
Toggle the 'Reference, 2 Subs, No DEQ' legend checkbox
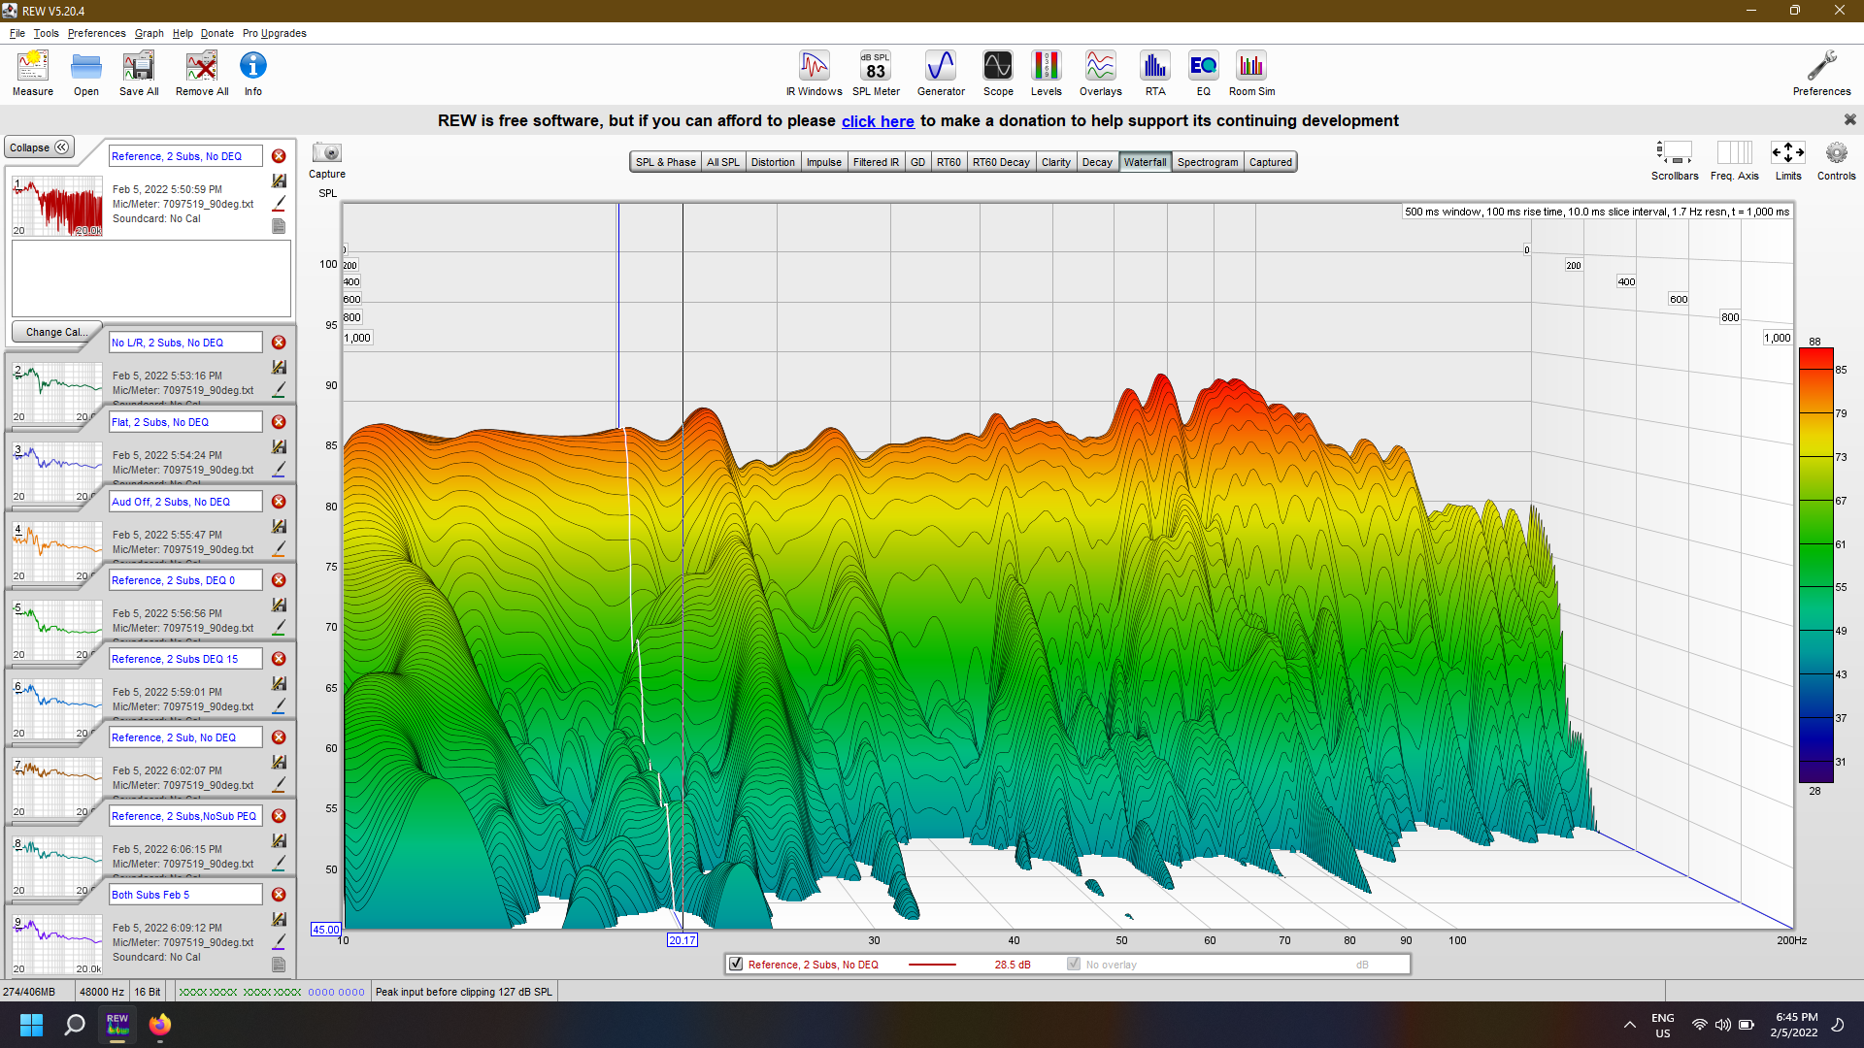click(x=736, y=964)
